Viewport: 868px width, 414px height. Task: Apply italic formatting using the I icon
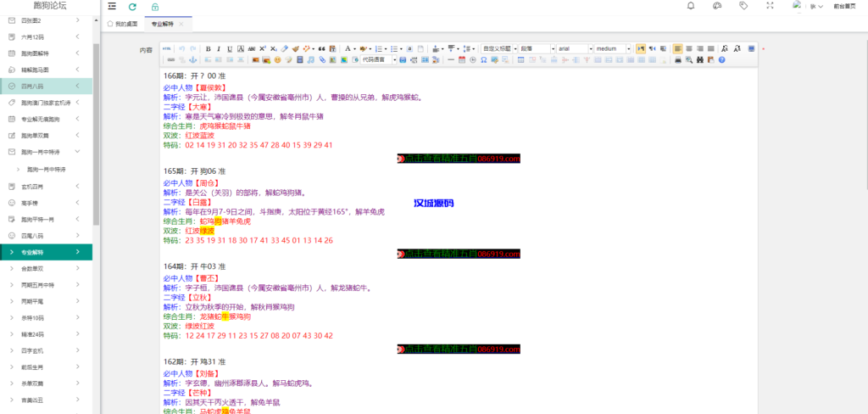click(220, 49)
